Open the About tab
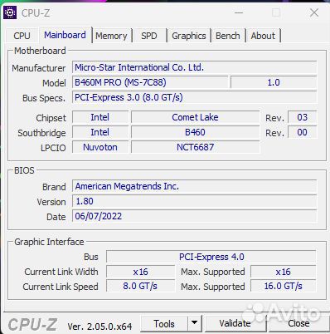Screen dimensions: 330x334 pos(263,36)
